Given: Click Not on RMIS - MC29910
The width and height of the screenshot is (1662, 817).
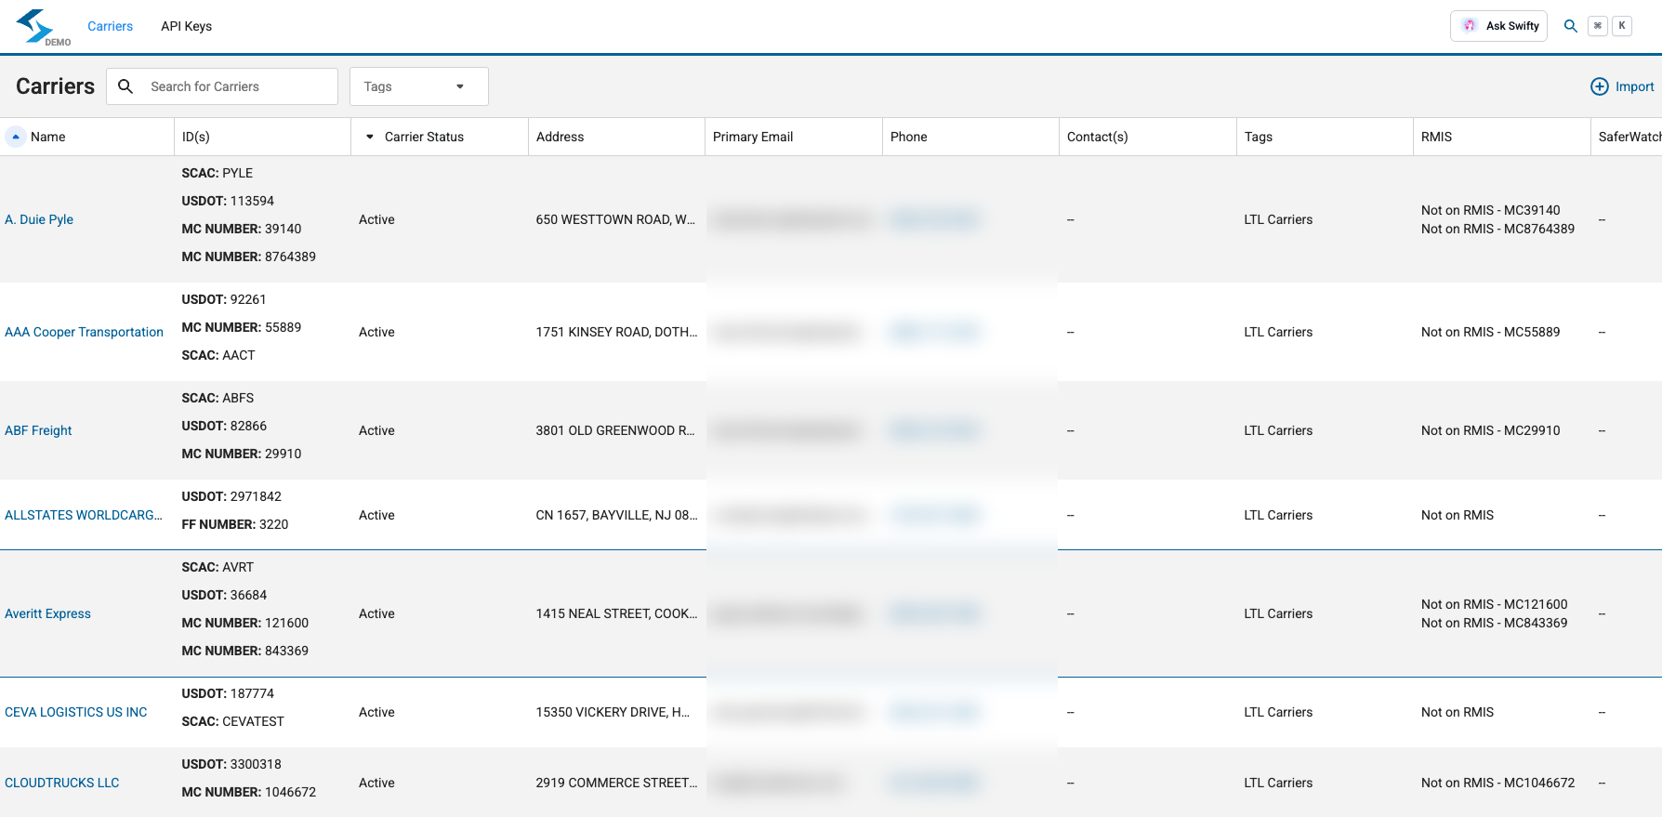Looking at the screenshot, I should point(1491,430).
